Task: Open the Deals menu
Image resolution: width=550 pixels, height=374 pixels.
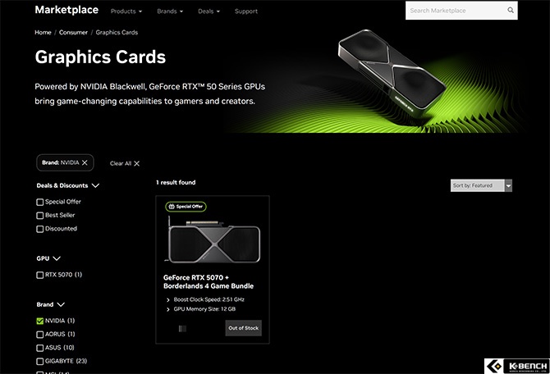Action: 209,11
